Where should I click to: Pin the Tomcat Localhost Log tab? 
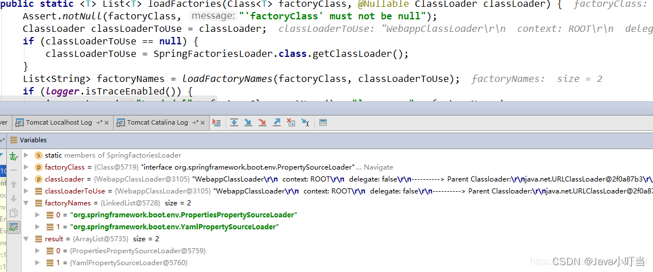pos(99,123)
